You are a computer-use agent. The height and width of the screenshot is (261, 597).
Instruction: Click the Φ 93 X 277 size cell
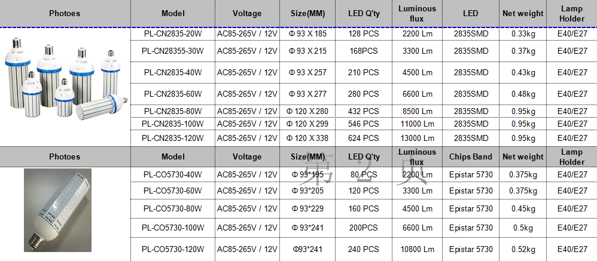coord(307,94)
